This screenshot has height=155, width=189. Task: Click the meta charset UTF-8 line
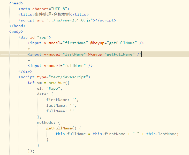[x=44, y=9]
